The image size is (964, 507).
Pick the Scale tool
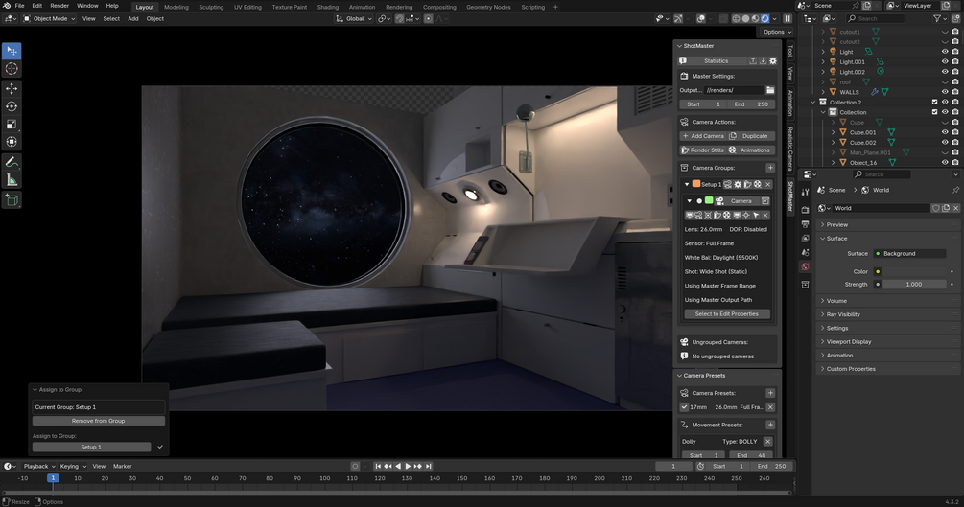pyautogui.click(x=12, y=125)
